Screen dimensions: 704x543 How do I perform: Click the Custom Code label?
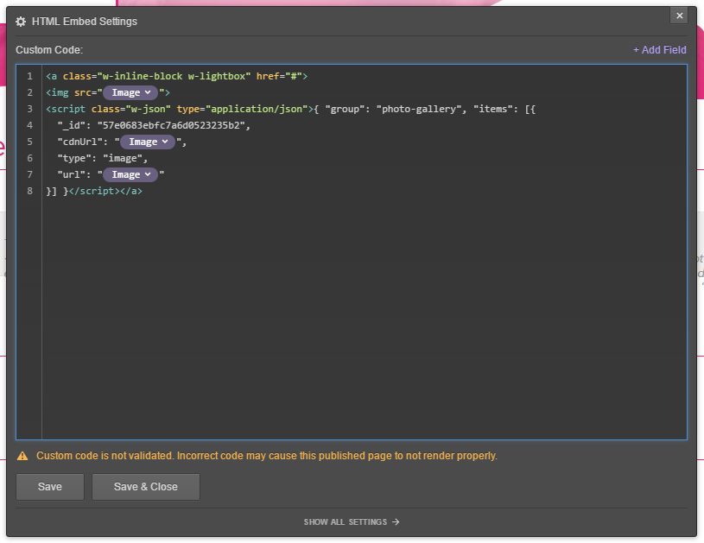(x=49, y=50)
